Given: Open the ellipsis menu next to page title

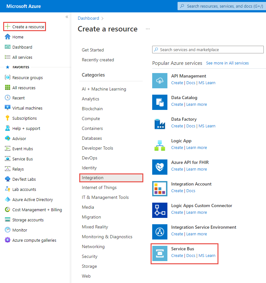Looking at the screenshot, I should pos(148,29).
